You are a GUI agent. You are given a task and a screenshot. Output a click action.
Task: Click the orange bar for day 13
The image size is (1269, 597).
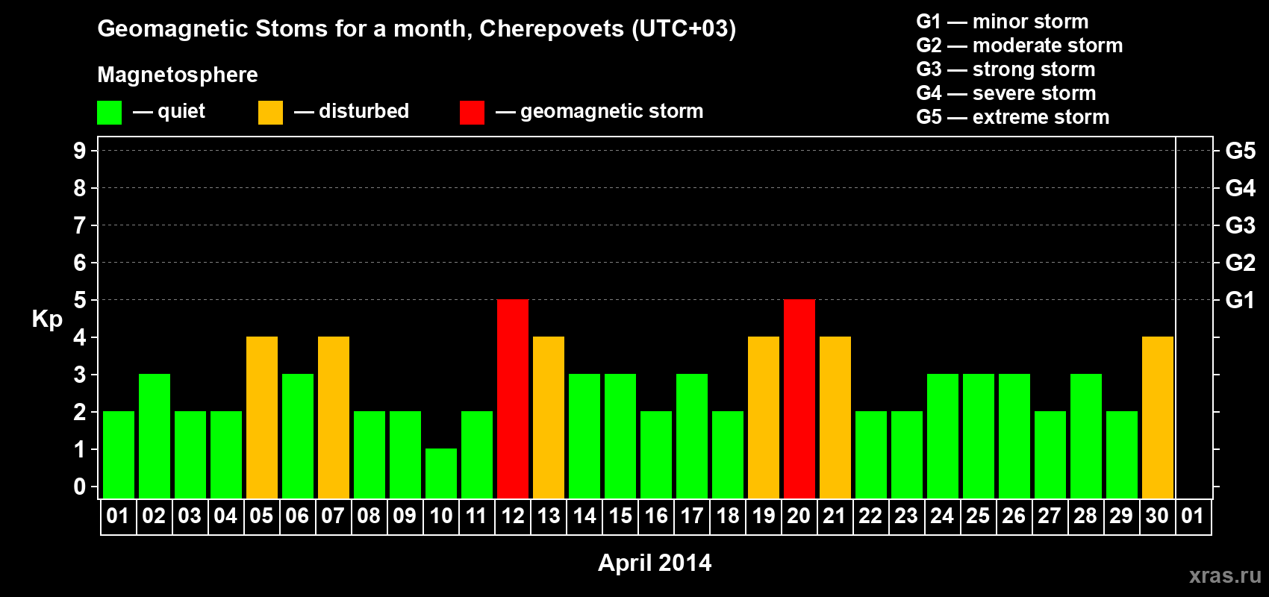coord(549,418)
